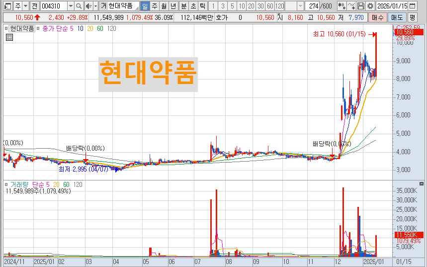Choose the 20 interval button

(x=251, y=6)
